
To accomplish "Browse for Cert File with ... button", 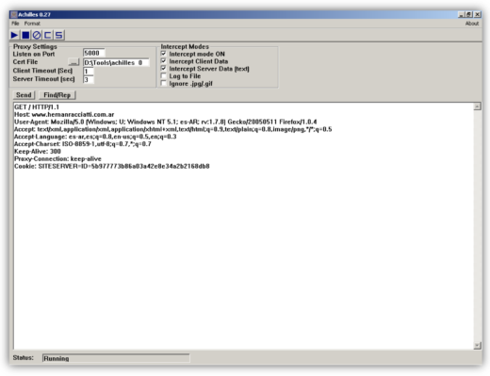I will [73, 62].
